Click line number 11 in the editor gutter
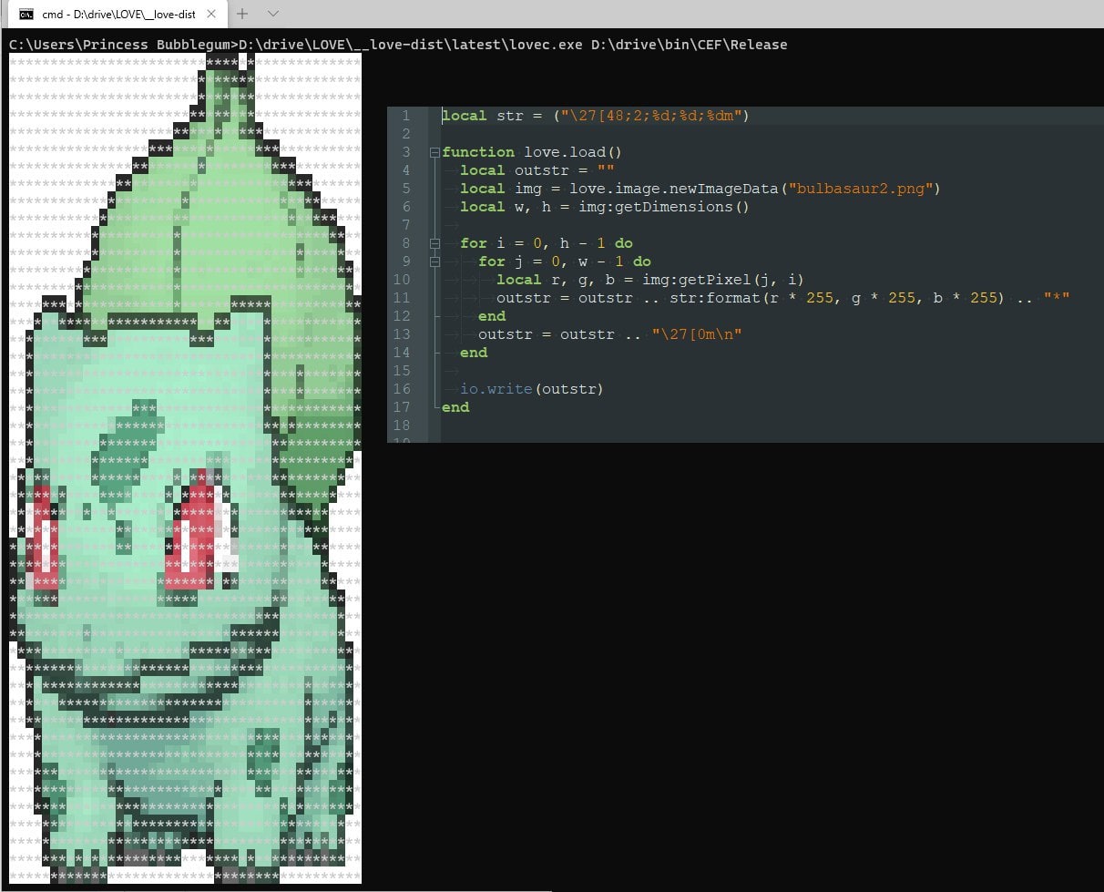Image resolution: width=1104 pixels, height=892 pixels. [403, 298]
